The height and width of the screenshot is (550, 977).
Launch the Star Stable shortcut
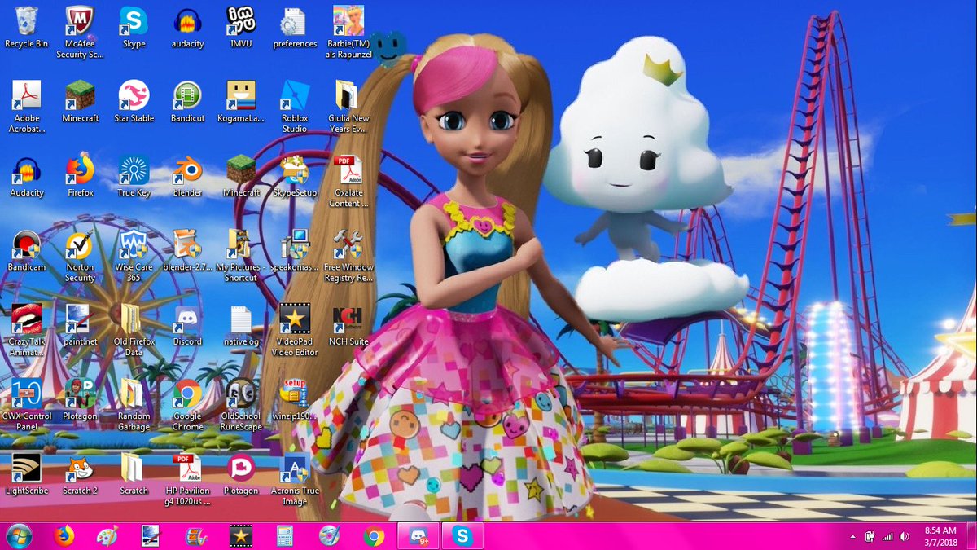tap(134, 101)
